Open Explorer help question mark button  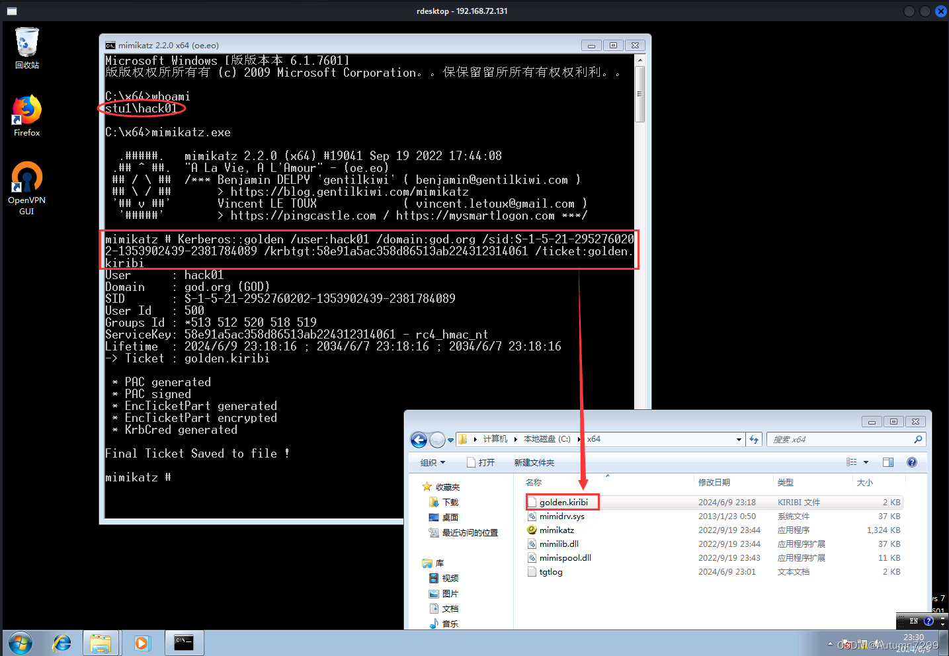pos(912,462)
